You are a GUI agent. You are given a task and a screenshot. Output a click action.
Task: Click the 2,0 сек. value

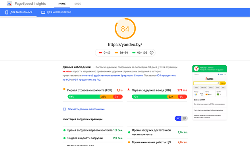[183, 132]
